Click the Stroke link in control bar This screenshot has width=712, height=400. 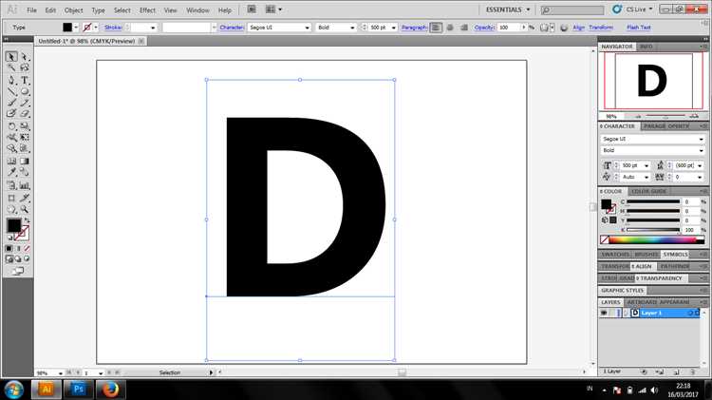click(x=113, y=28)
